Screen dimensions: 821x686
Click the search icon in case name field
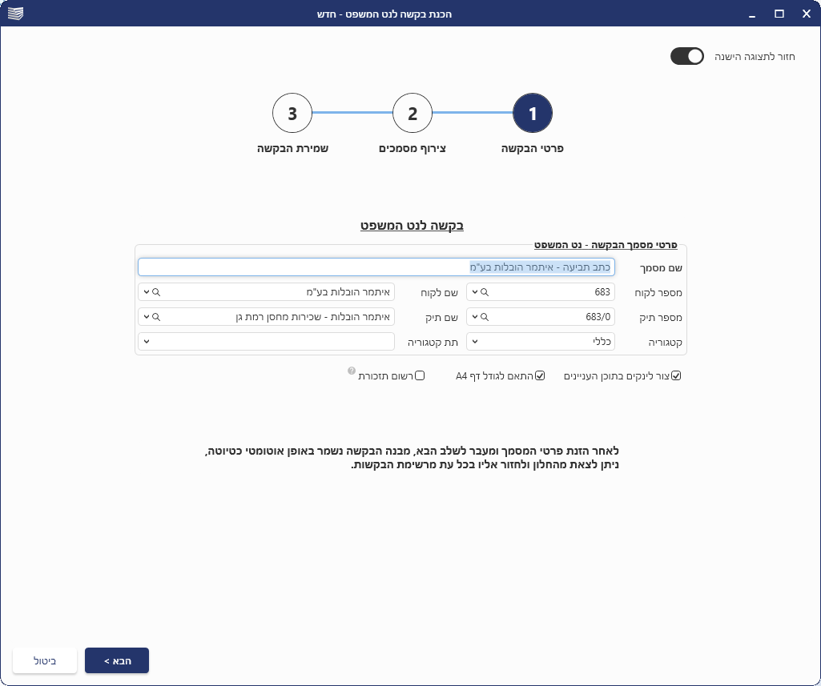tap(156, 317)
